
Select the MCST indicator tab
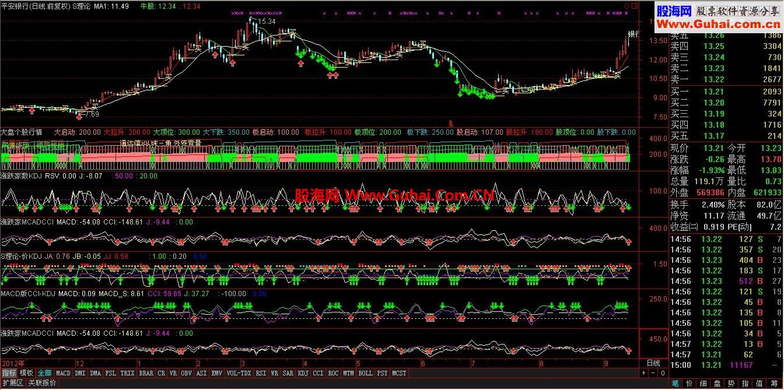pyautogui.click(x=399, y=373)
